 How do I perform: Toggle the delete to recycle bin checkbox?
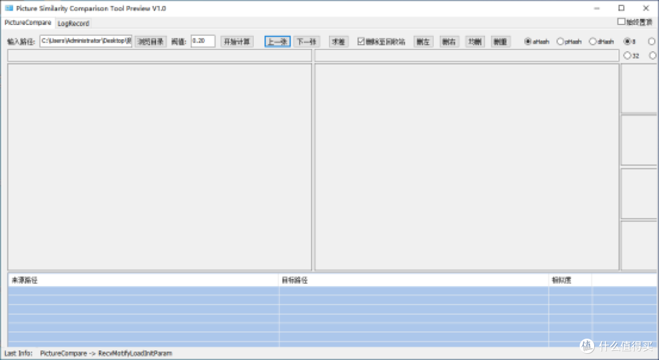pyautogui.click(x=361, y=41)
